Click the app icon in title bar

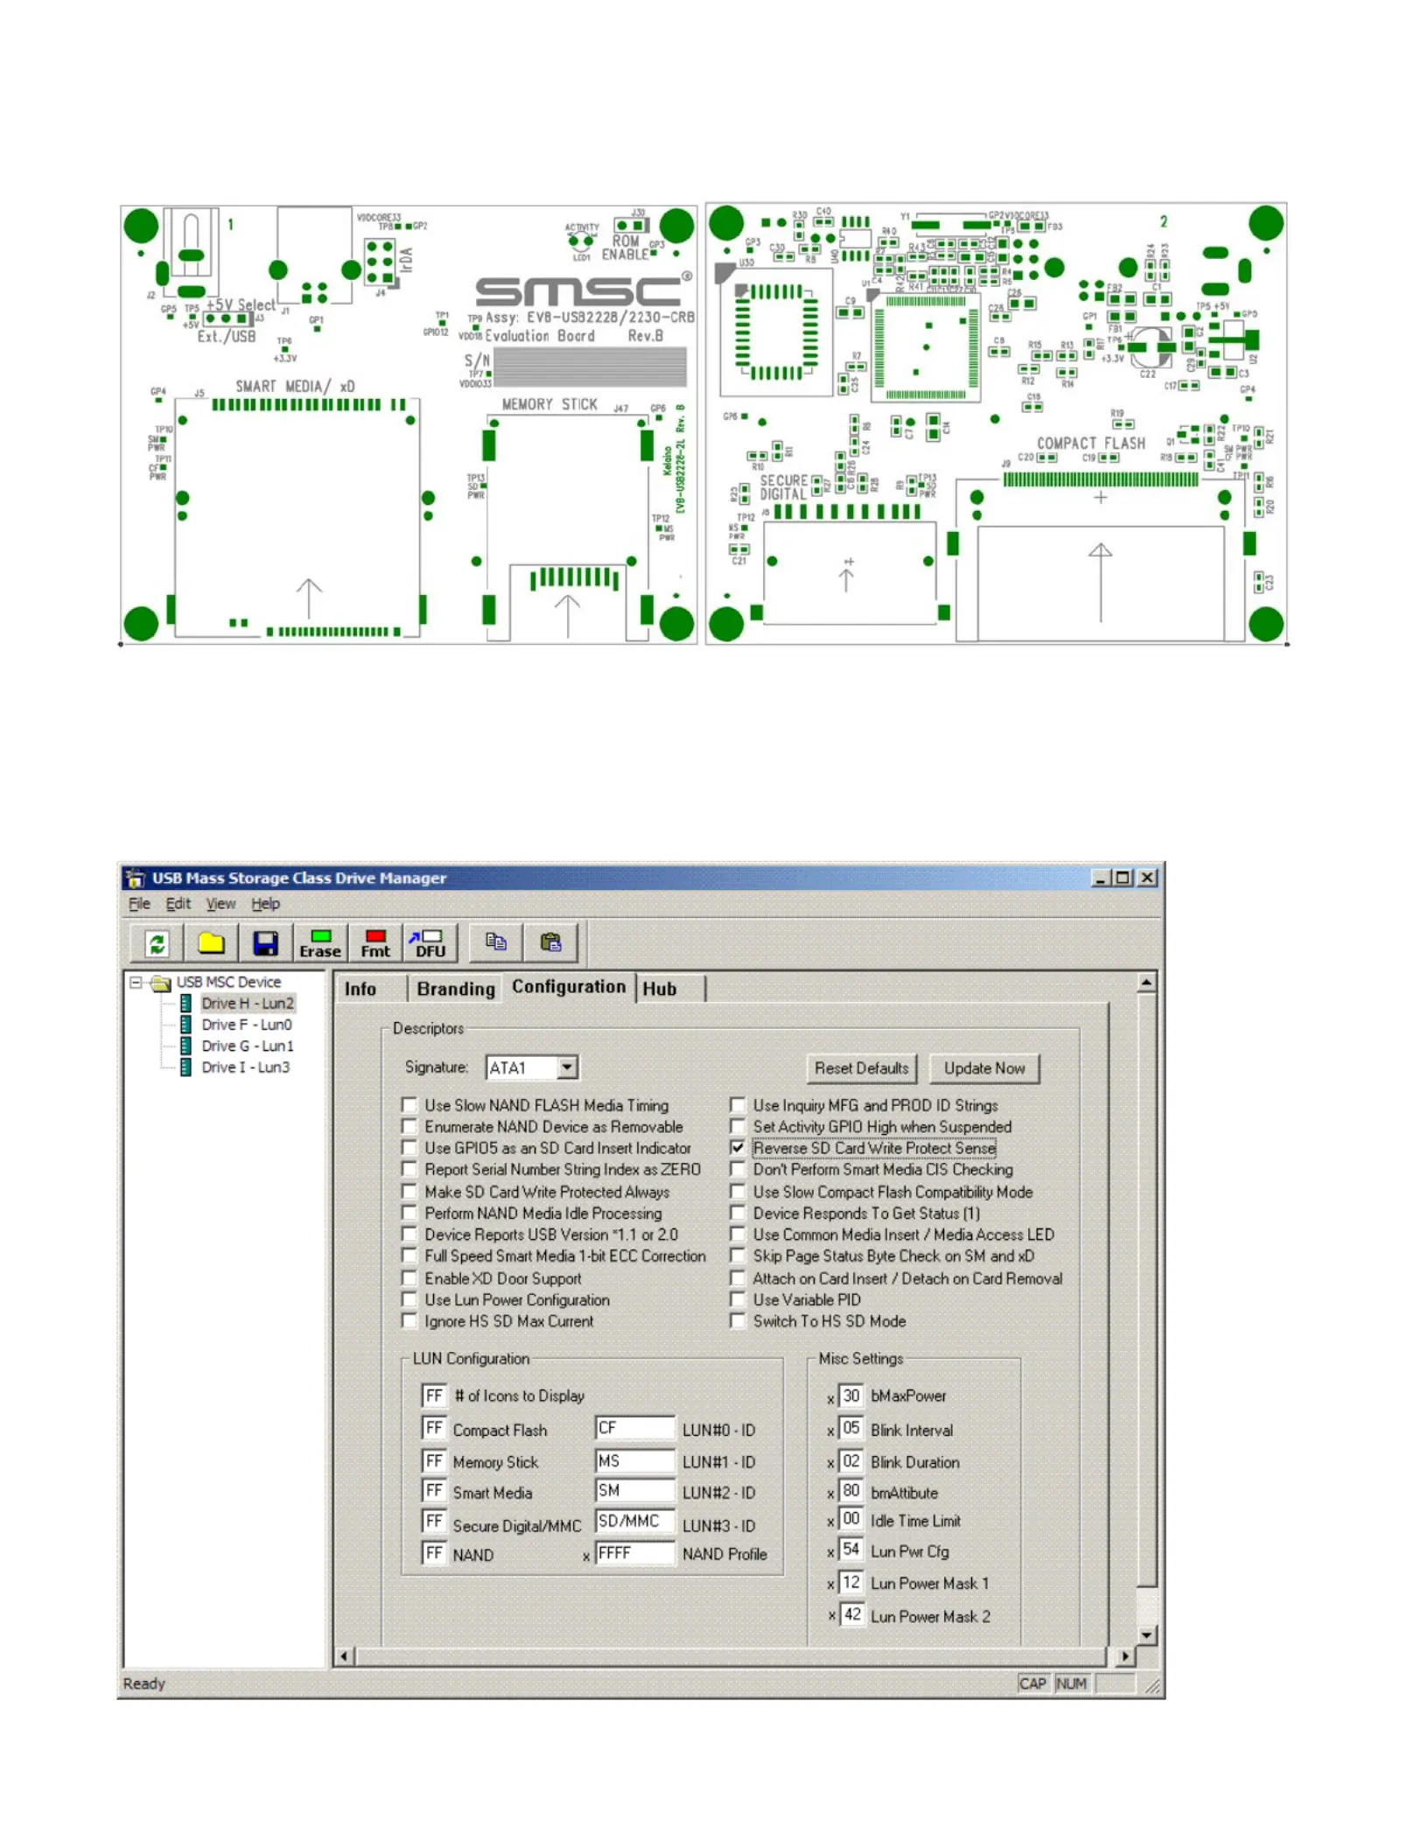135,878
